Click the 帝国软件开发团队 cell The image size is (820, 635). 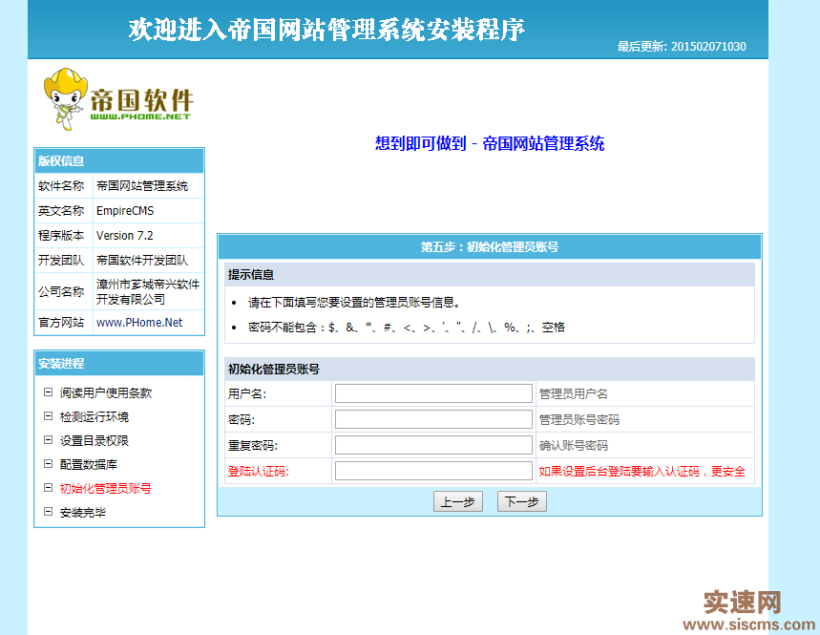(x=149, y=261)
